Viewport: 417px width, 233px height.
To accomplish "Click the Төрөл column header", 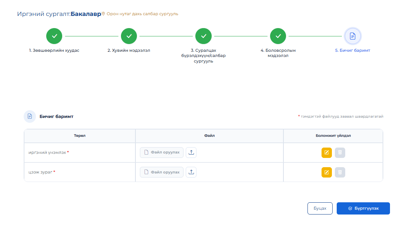I will [80, 135].
